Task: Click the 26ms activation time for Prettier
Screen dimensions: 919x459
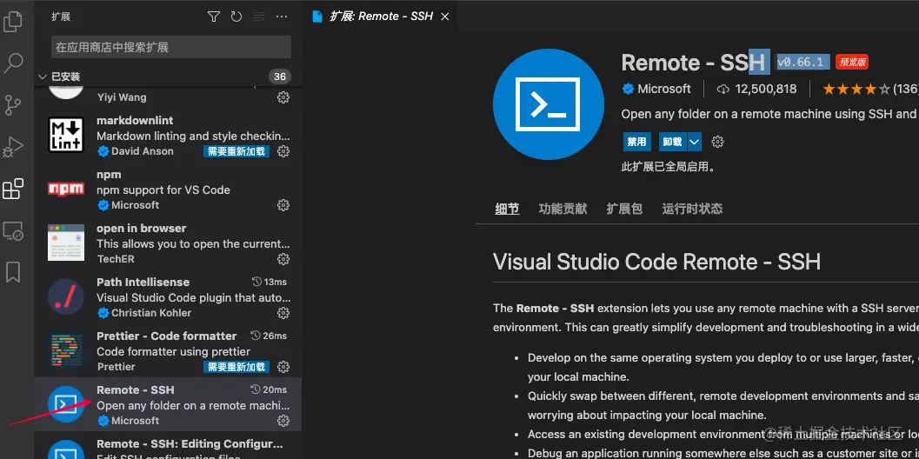Action: (x=269, y=336)
